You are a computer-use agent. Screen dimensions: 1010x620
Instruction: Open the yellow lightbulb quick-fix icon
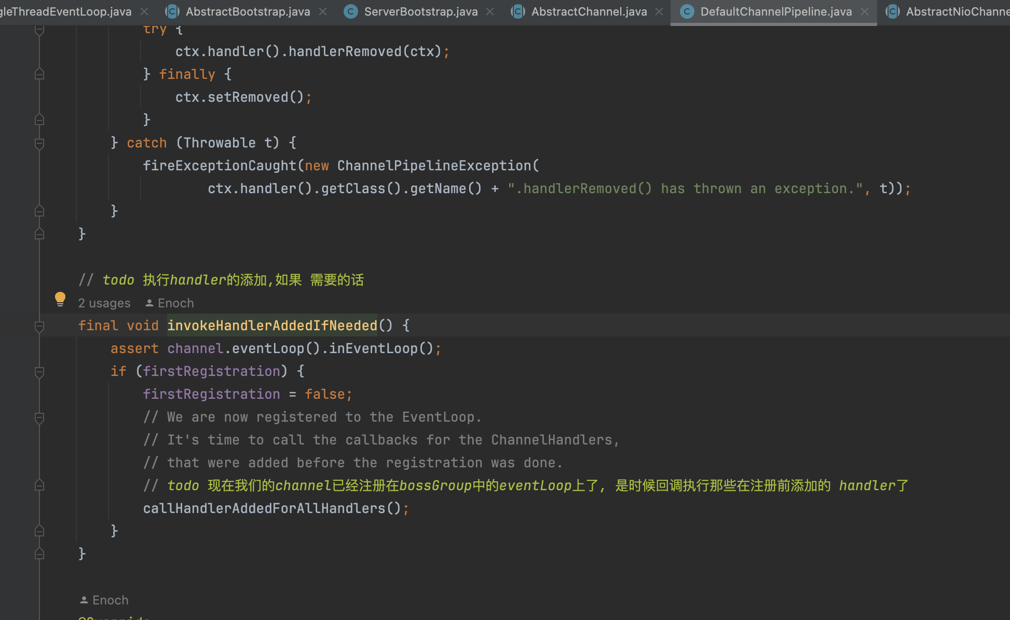60,299
